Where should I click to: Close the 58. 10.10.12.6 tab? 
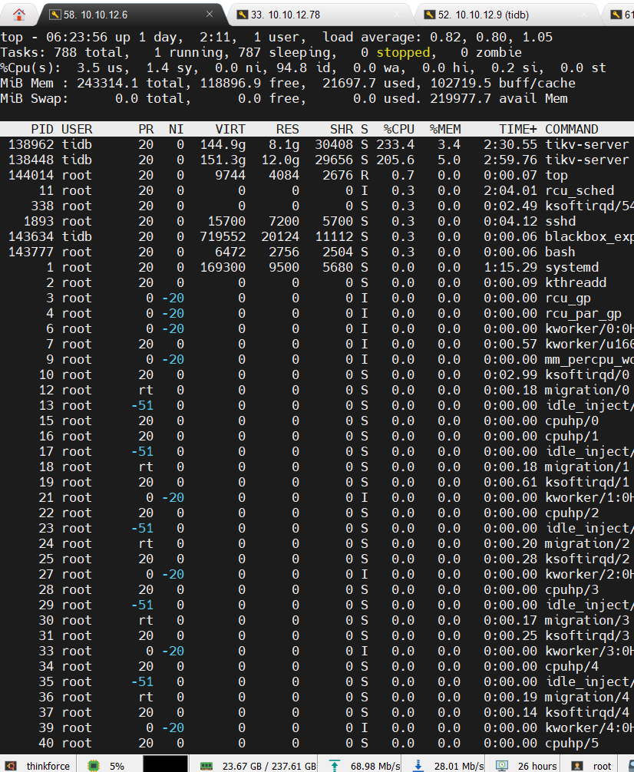(x=210, y=15)
